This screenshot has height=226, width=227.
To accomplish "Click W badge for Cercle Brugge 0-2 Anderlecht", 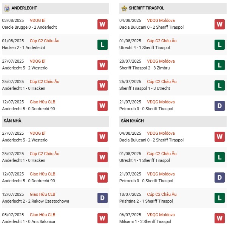I will [102, 25].
